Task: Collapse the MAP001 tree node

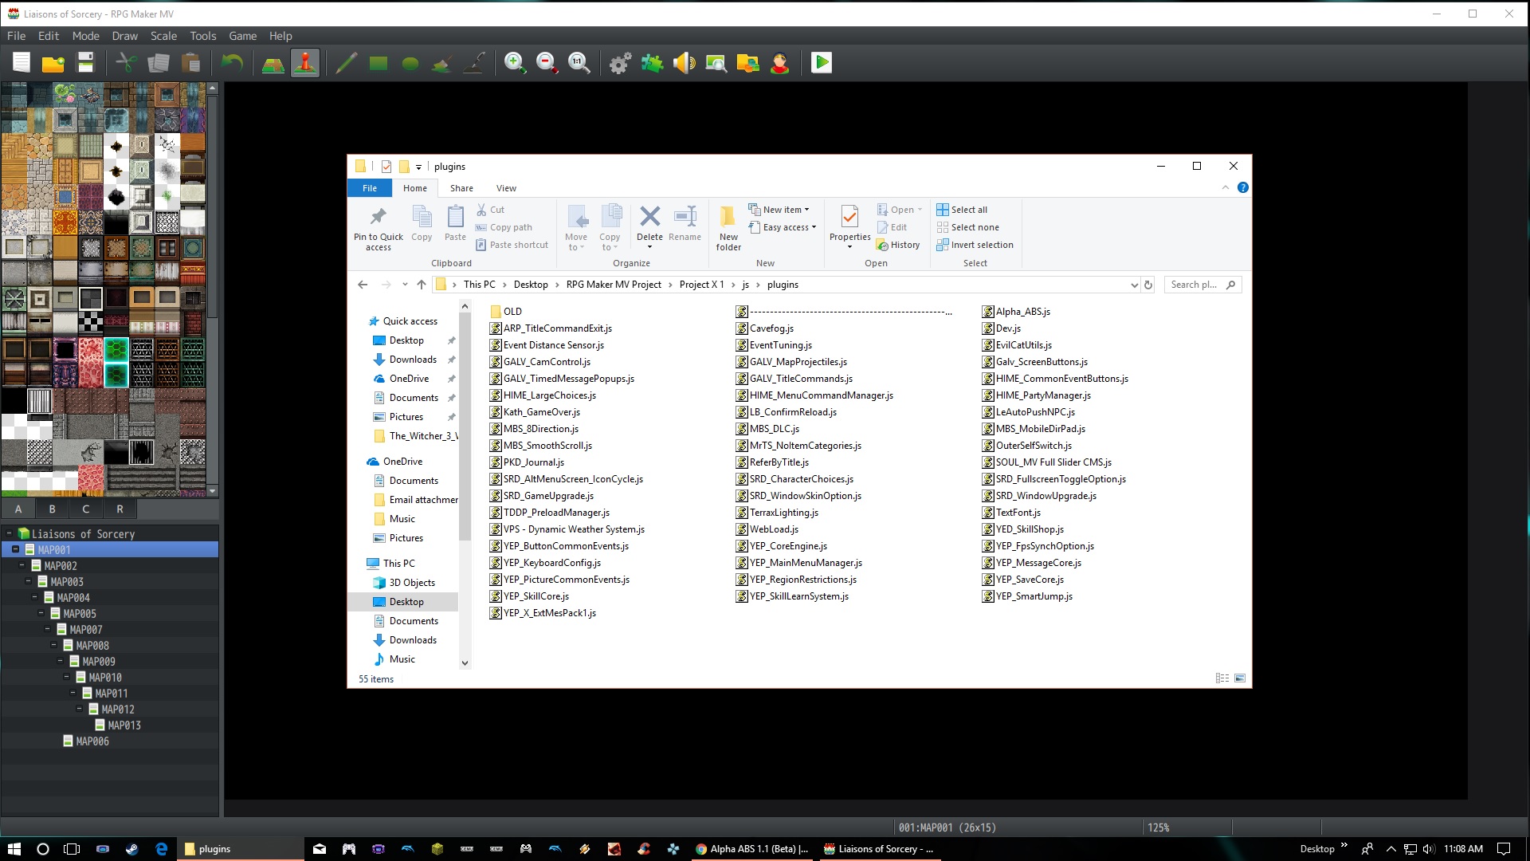Action: tap(15, 549)
